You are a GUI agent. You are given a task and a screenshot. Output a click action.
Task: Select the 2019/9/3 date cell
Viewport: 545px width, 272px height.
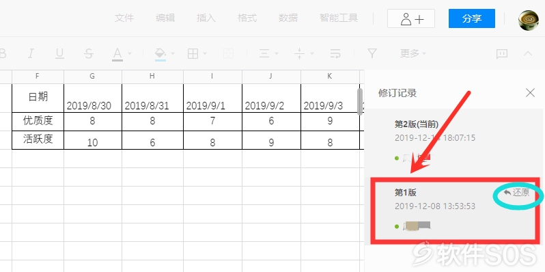[330, 98]
